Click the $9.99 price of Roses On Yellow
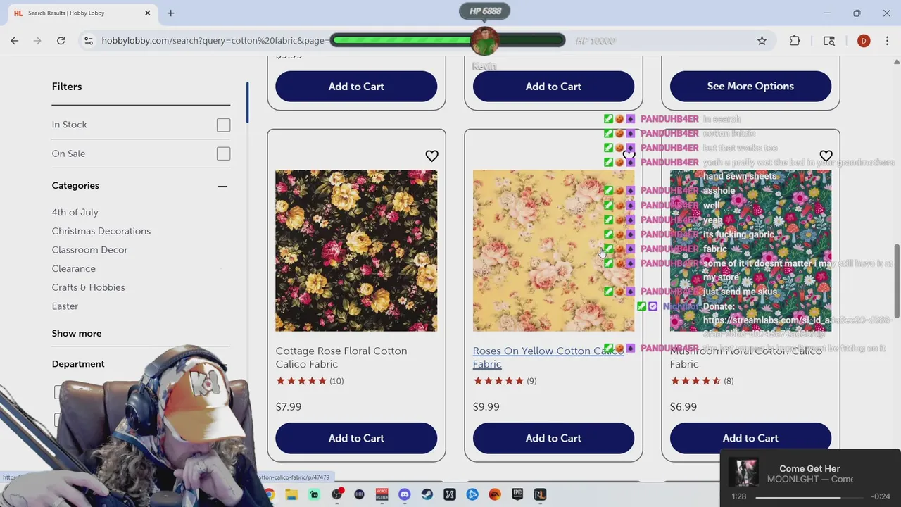This screenshot has width=901, height=507. 486,406
